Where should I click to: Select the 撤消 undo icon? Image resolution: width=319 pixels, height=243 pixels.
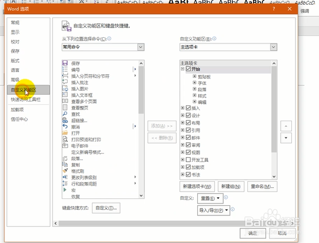click(65, 126)
